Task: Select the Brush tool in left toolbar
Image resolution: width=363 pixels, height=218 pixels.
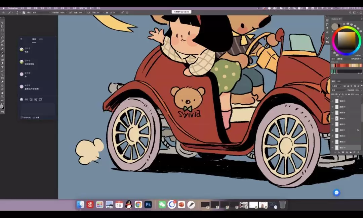Action: click(2, 52)
